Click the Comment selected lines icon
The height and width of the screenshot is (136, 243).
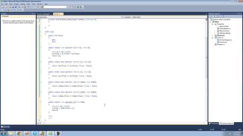pos(18,10)
